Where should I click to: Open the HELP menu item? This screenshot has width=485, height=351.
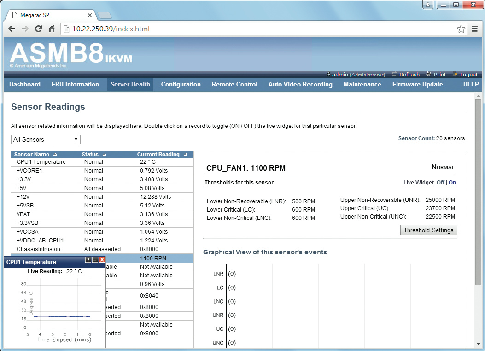click(x=471, y=84)
